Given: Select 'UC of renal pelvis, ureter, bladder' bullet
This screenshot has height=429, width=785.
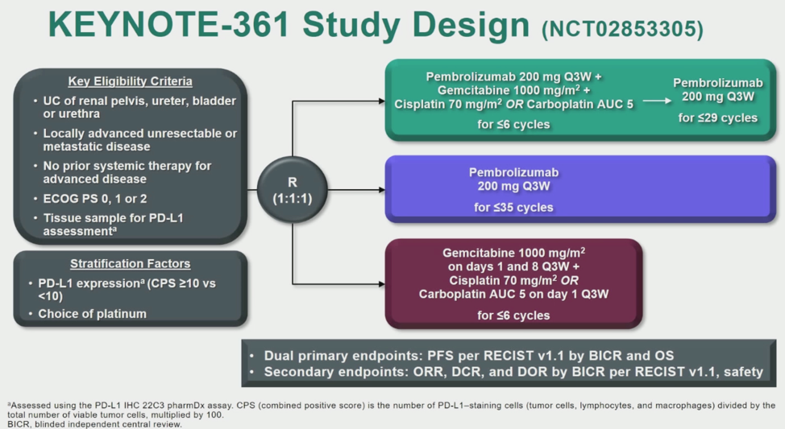Looking at the screenshot, I should (139, 107).
